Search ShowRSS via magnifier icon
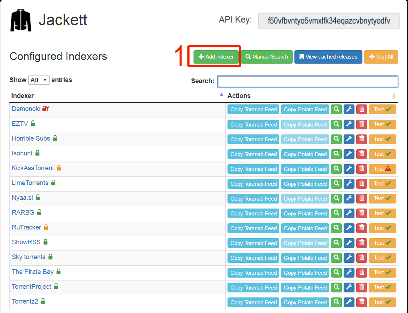The width and height of the screenshot is (408, 313). point(336,243)
